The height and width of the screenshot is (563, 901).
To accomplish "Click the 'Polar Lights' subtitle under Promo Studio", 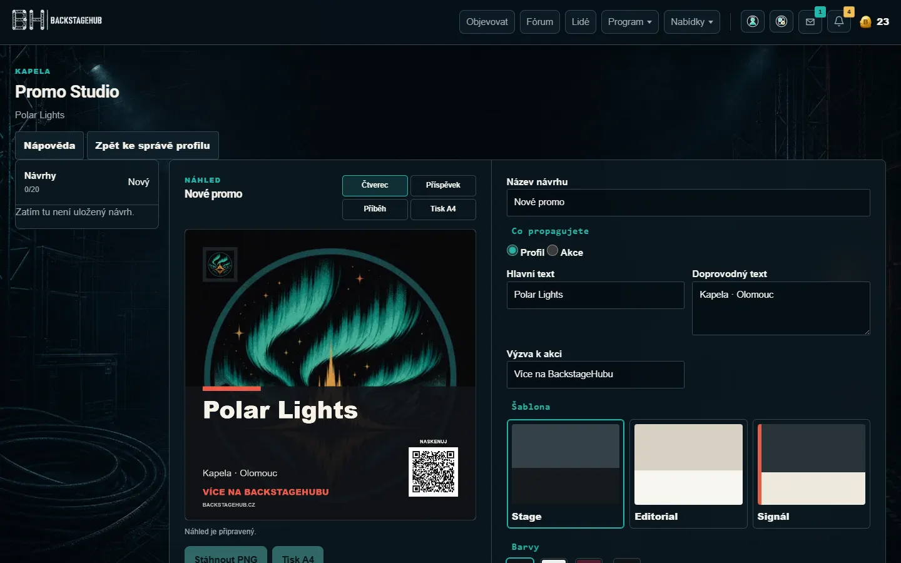I will point(40,115).
